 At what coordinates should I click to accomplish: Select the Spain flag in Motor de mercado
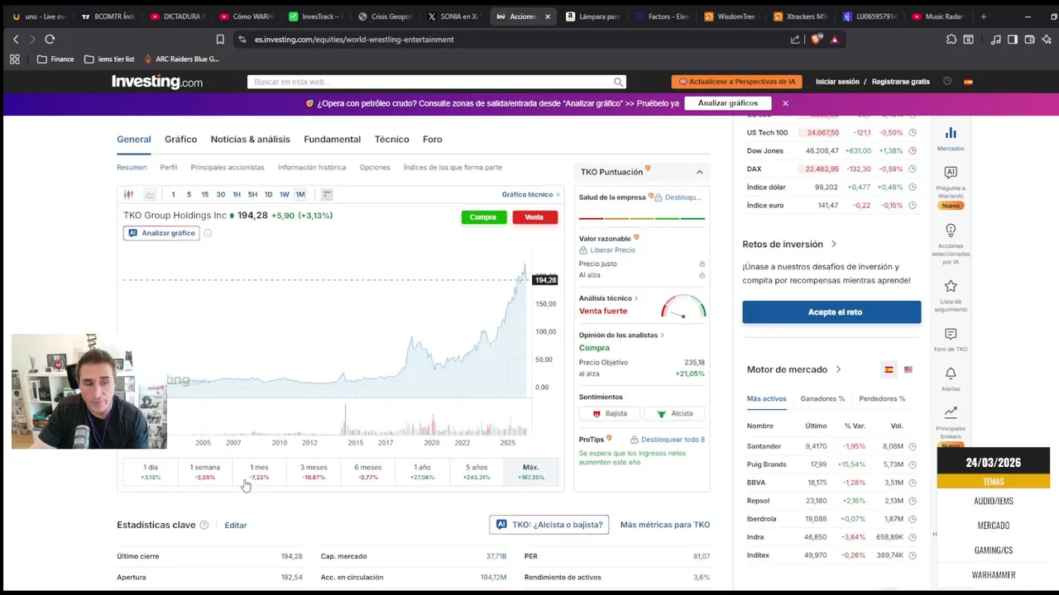point(889,369)
